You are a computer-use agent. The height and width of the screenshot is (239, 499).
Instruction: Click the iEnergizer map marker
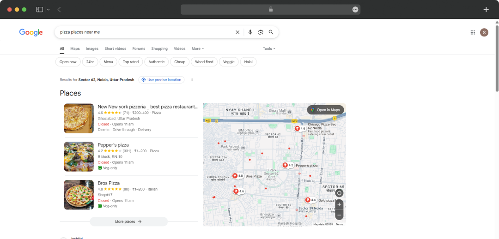279,216
